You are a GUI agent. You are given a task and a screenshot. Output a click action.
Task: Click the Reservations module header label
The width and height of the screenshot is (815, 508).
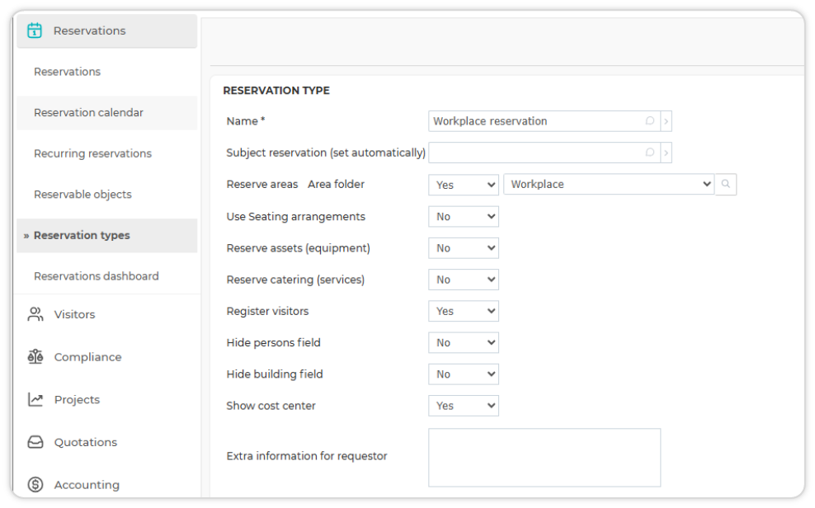tap(89, 31)
